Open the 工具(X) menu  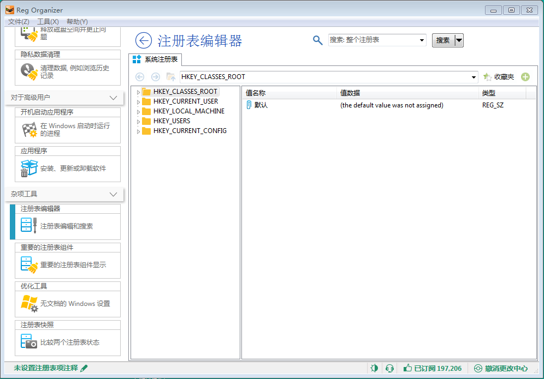pyautogui.click(x=48, y=21)
